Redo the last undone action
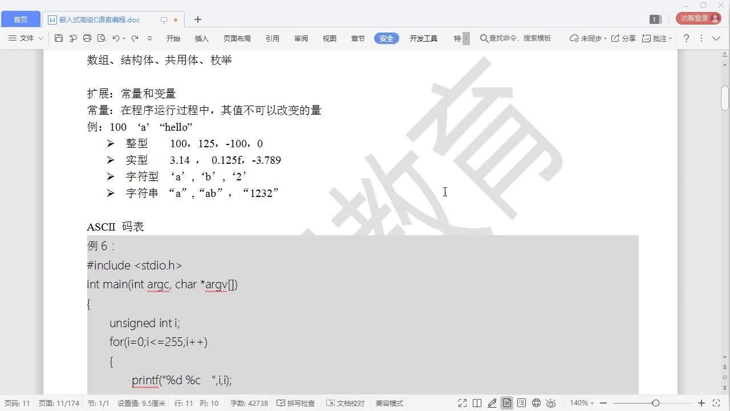730x411 pixels. pyautogui.click(x=135, y=38)
